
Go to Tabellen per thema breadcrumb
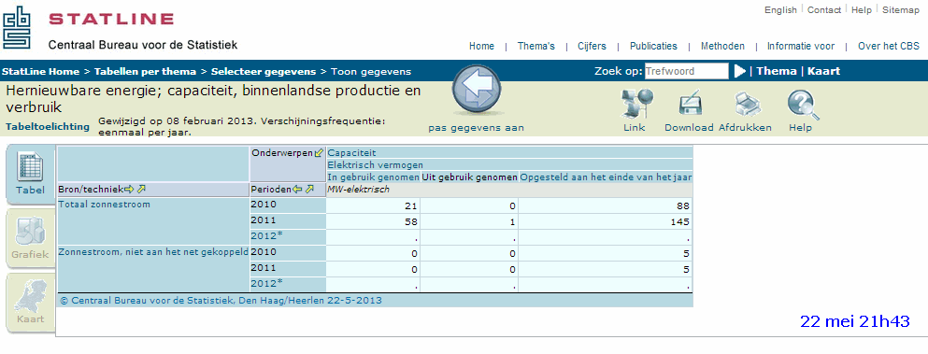145,72
